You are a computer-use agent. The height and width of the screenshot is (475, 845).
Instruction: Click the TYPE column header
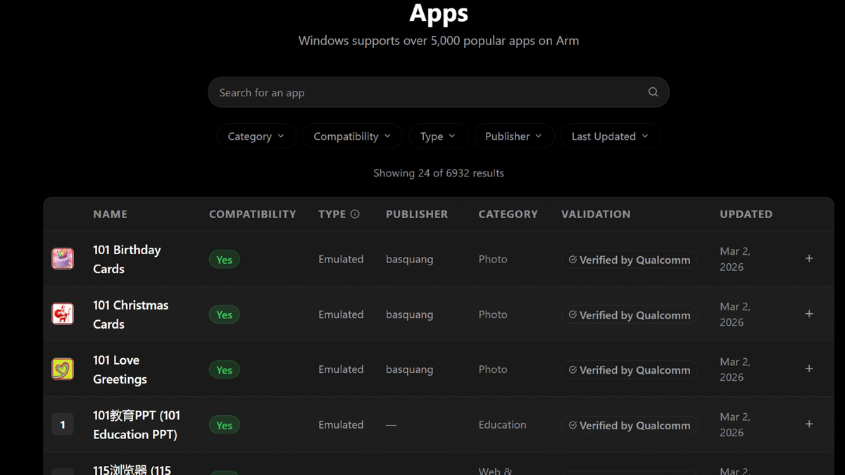pyautogui.click(x=332, y=214)
